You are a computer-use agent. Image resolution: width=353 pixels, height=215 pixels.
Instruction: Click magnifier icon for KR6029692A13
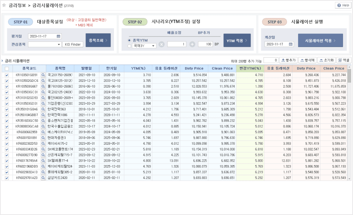pyautogui.click(x=43, y=172)
